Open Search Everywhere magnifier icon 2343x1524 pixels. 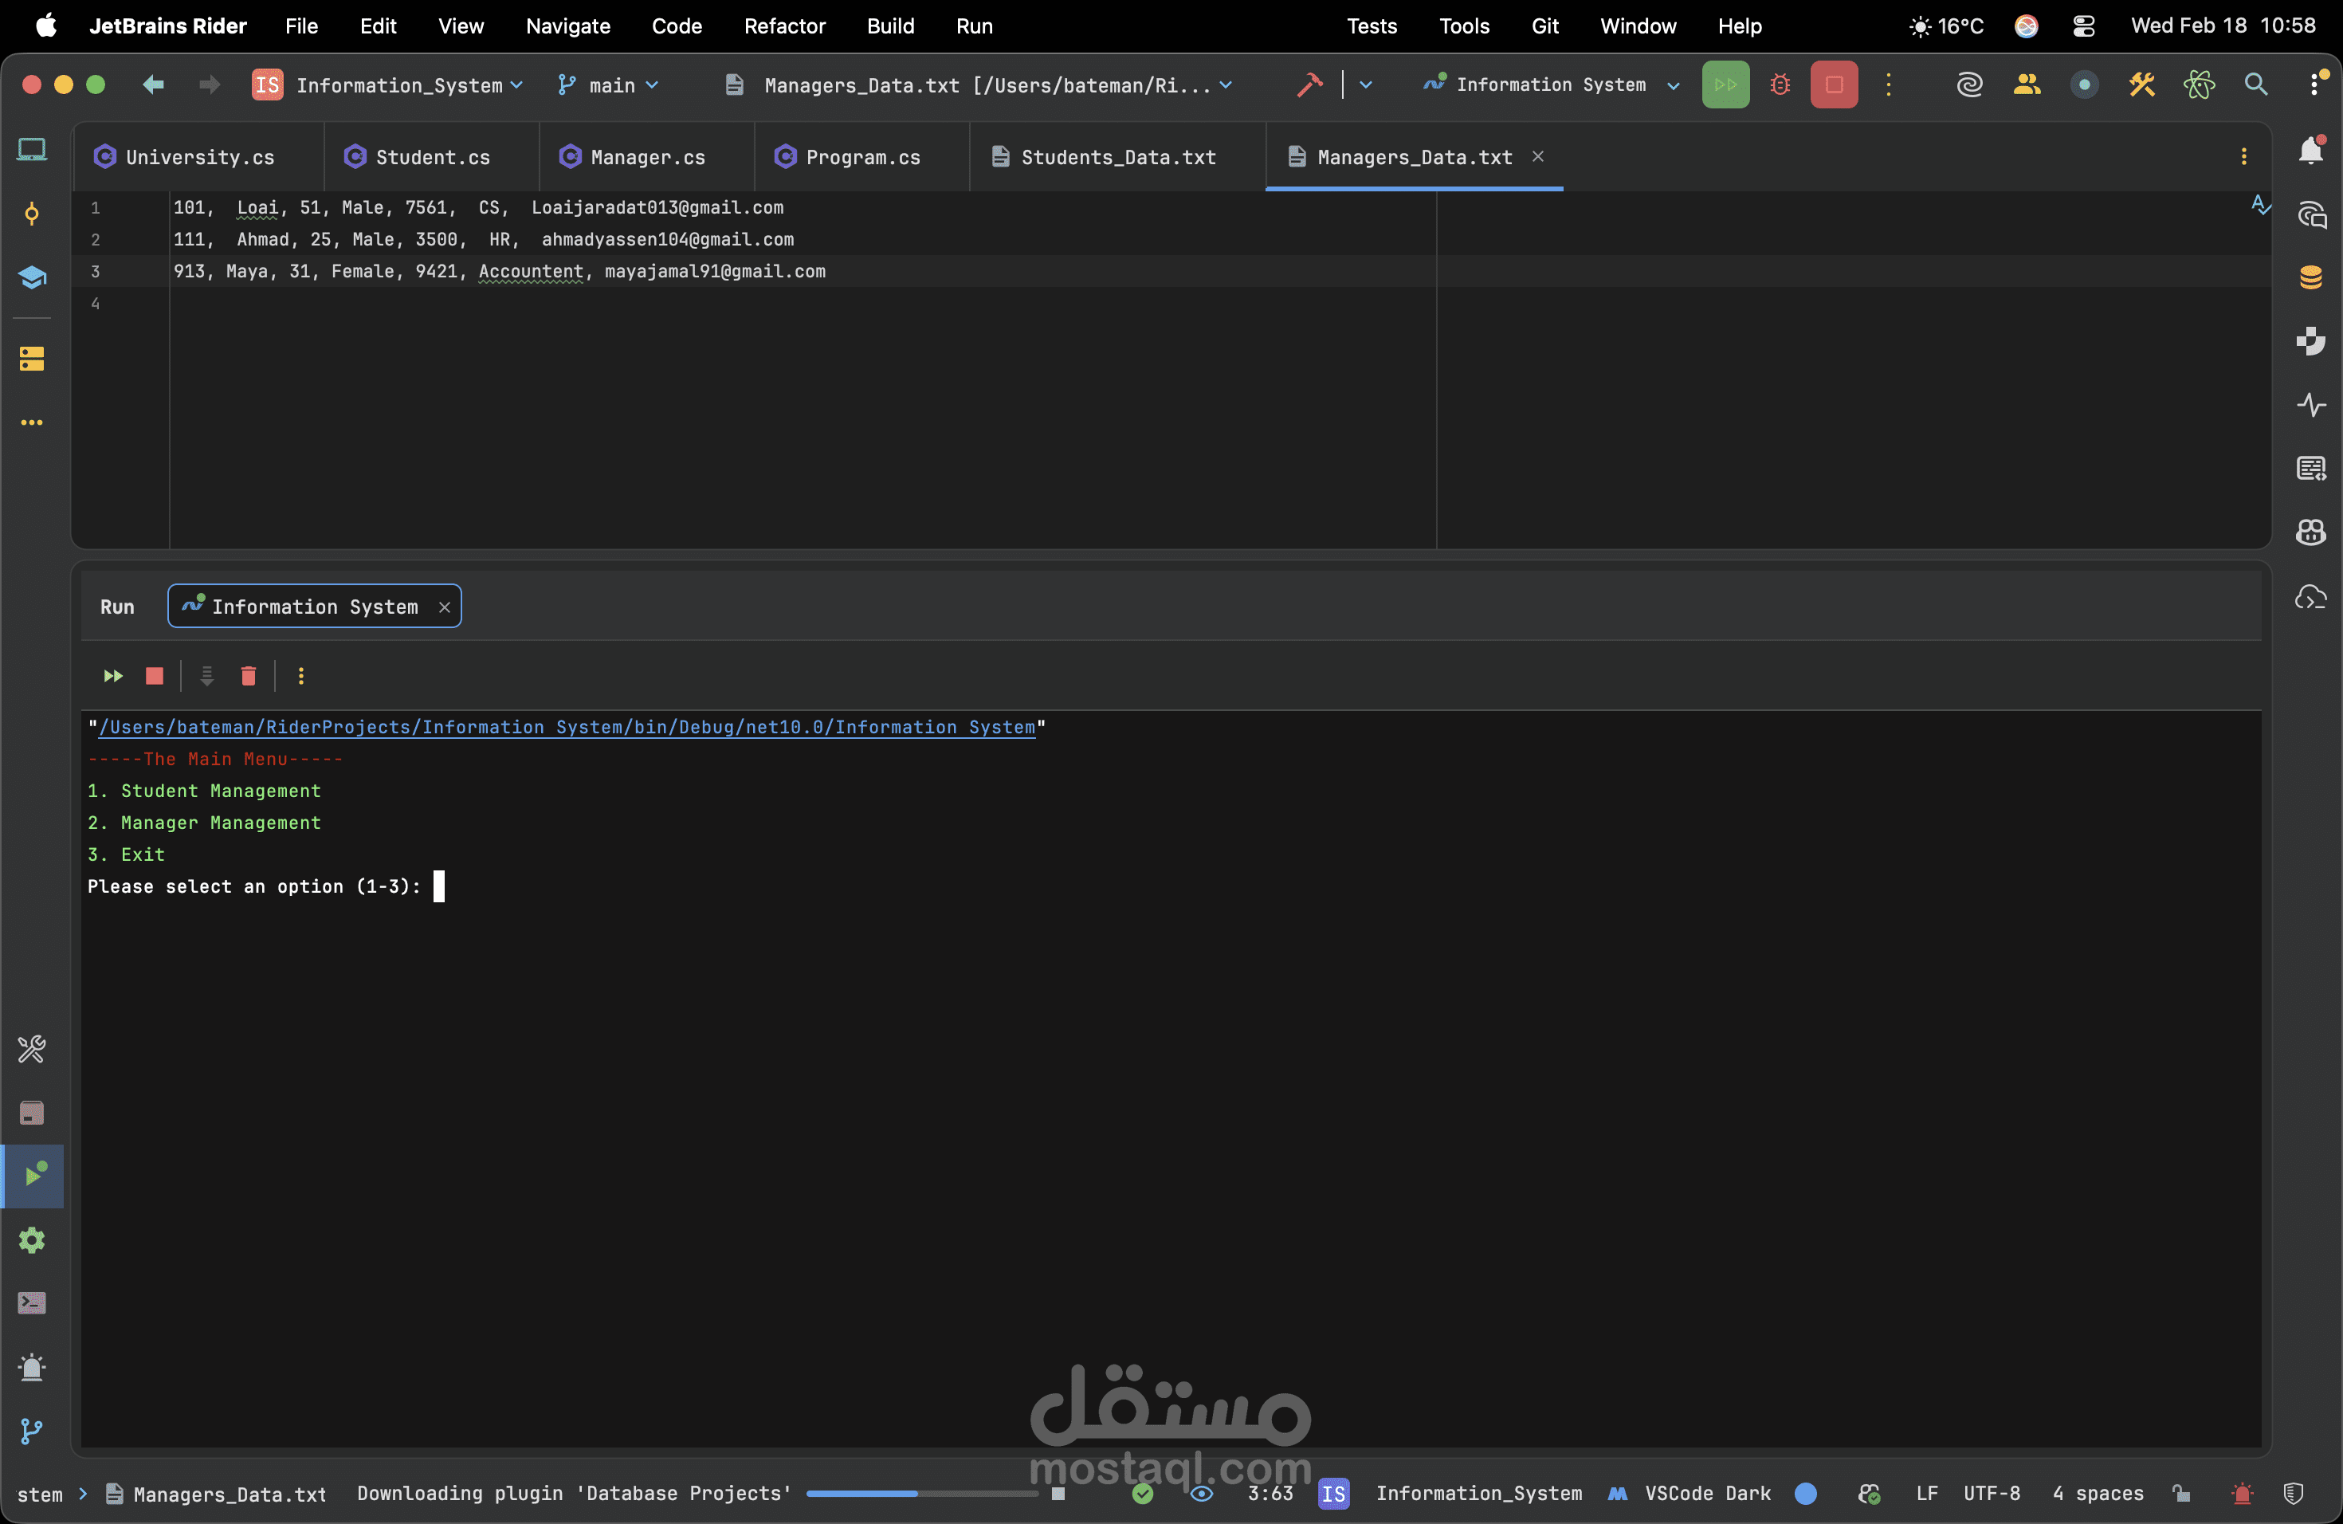[x=2255, y=84]
